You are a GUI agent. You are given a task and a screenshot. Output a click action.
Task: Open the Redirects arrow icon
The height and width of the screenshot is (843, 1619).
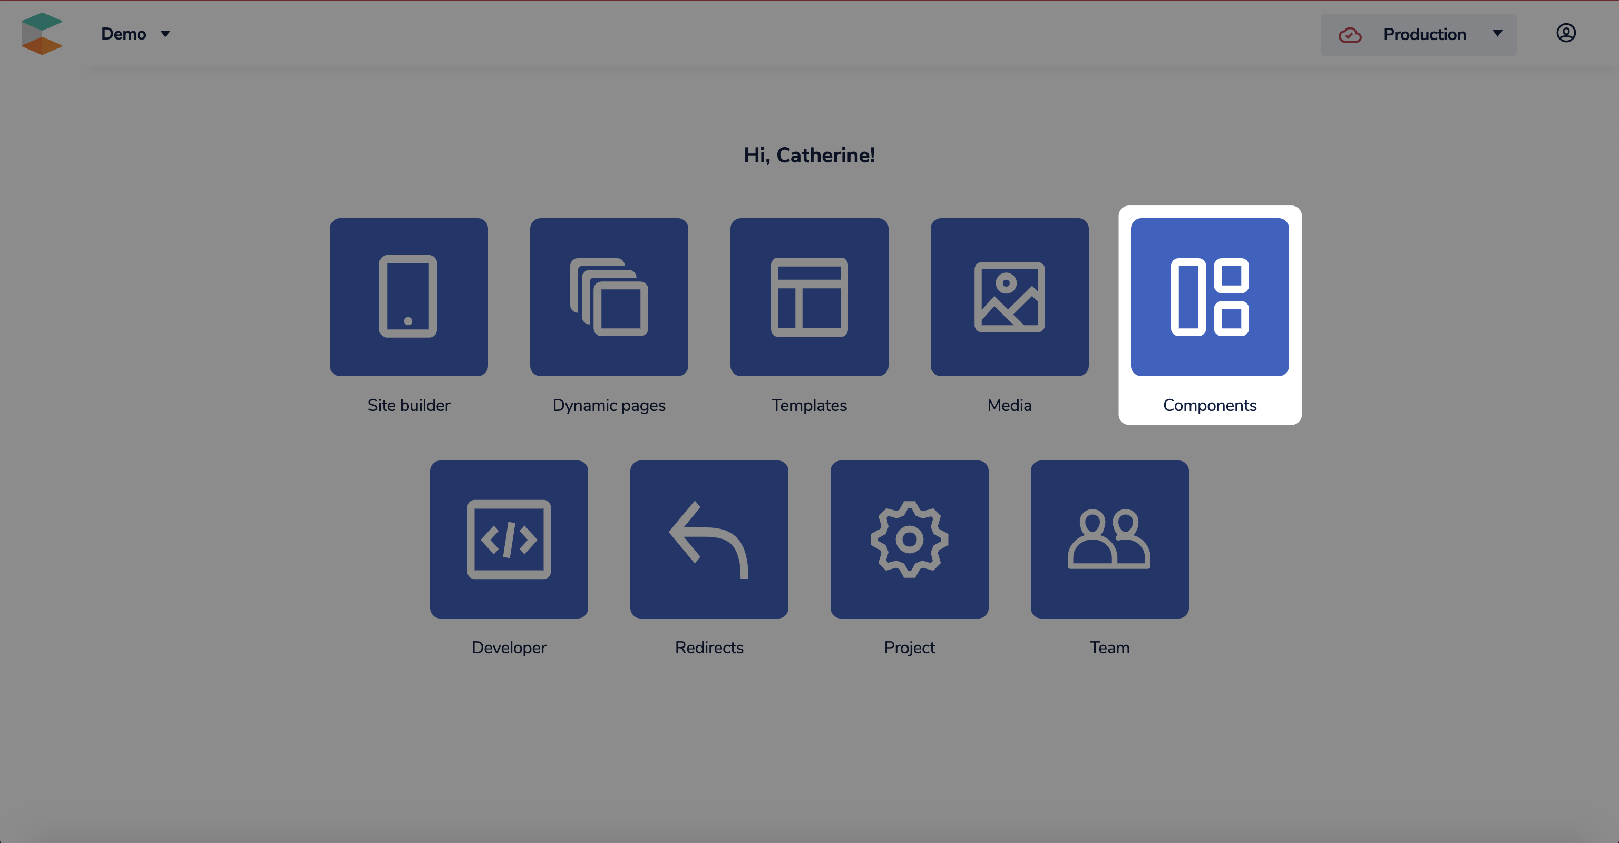coord(709,539)
